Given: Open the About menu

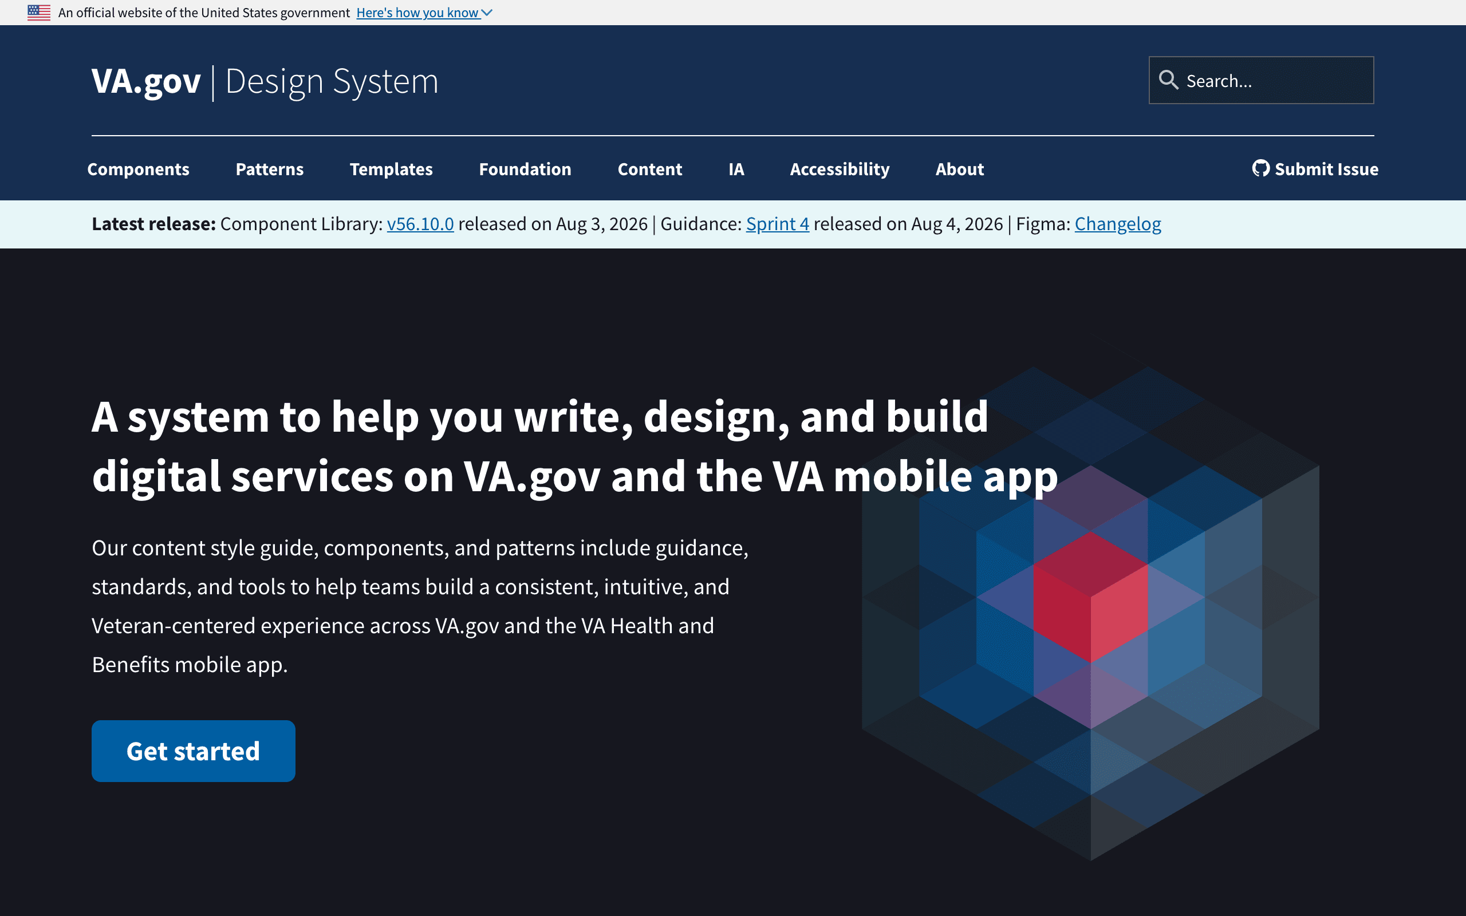Looking at the screenshot, I should [x=960, y=169].
